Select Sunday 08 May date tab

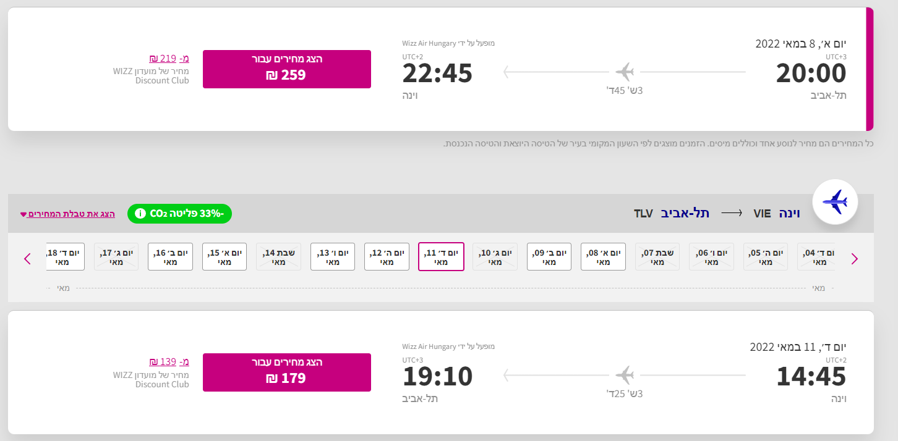tap(603, 257)
